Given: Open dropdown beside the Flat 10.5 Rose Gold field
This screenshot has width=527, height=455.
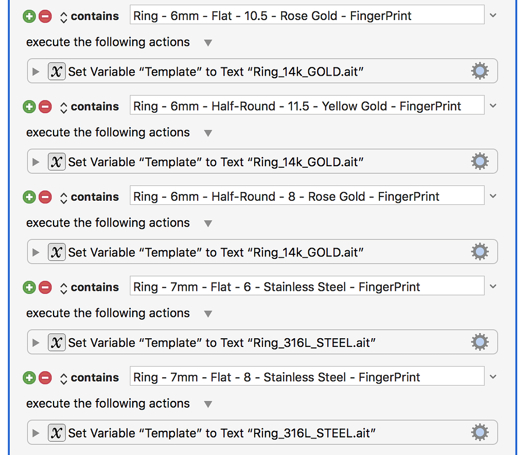Looking at the screenshot, I should pos(493,15).
